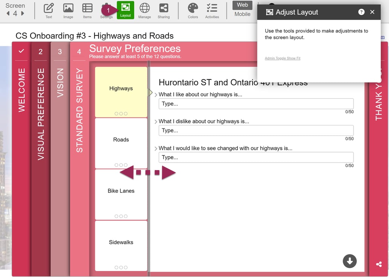Advance to the next screen with the arrow
Image resolution: width=389 pixels, height=277 pixels.
pos(21,14)
